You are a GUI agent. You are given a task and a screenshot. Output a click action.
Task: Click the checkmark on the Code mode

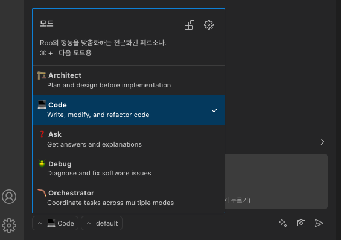(215, 110)
